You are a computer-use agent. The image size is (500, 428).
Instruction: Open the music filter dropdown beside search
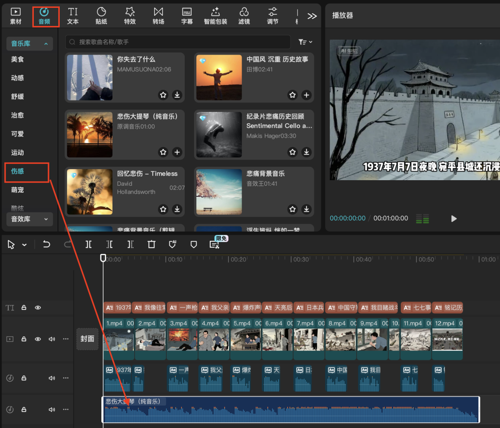[x=305, y=42]
